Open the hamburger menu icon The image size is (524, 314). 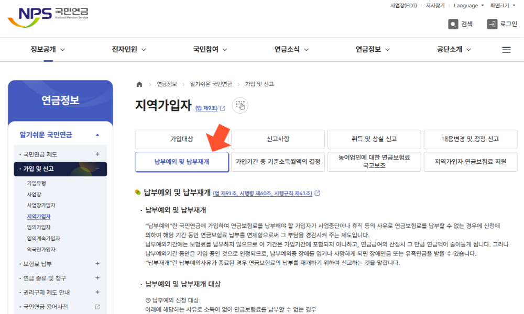[506, 49]
